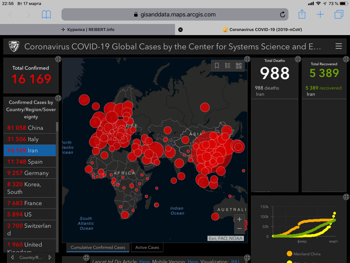
Task: Open the Lancet Inf Dis Article 'Here' link
Action: (x=145, y=261)
